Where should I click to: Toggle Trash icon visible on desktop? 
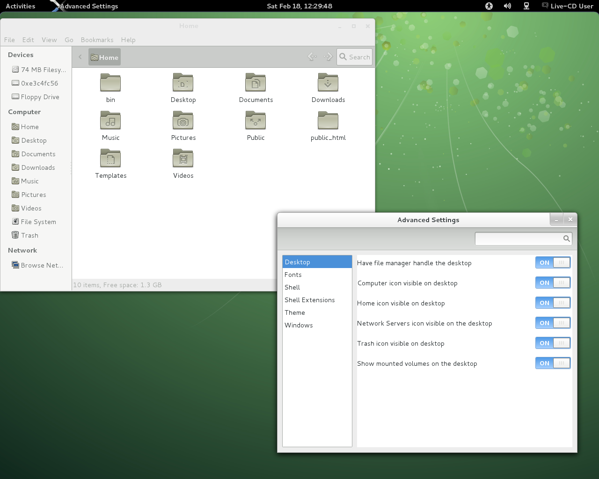point(553,343)
